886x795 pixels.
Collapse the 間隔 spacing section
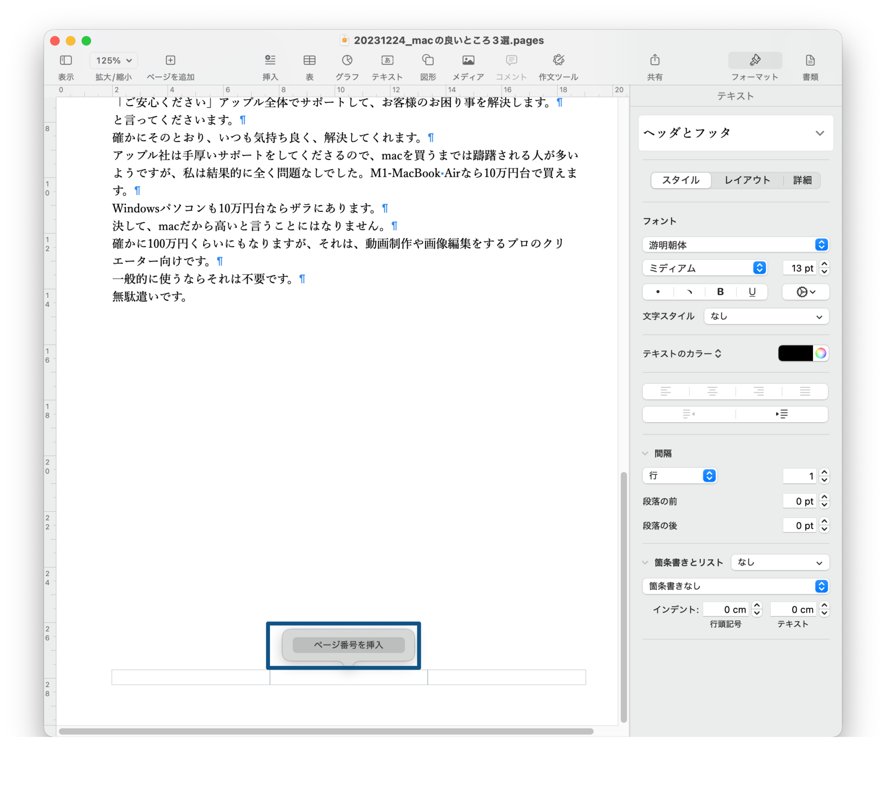point(646,454)
